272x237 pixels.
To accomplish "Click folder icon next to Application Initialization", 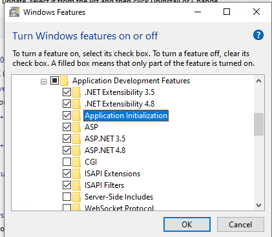I will coord(76,116).
